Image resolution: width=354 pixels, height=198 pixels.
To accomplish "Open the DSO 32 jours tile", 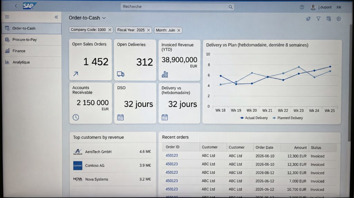I will click(x=135, y=103).
